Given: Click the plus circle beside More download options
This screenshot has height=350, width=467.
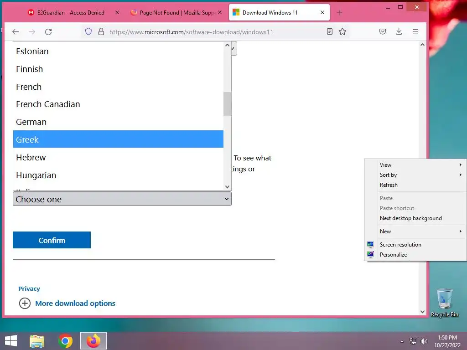Looking at the screenshot, I should [25, 303].
